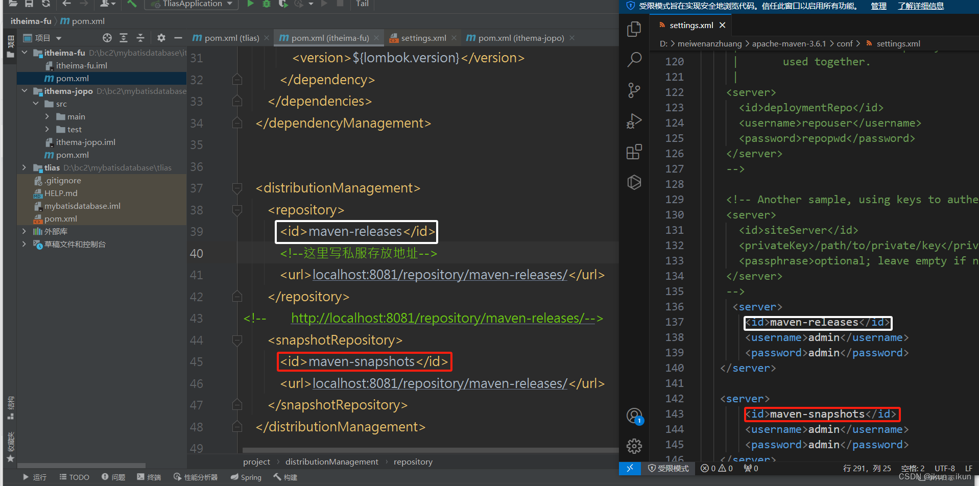Open the commented http://localhost:8081 link on line 43

coord(443,318)
